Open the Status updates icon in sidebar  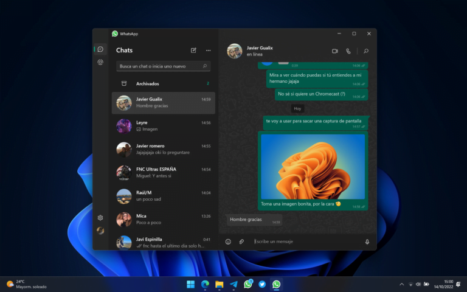100,62
